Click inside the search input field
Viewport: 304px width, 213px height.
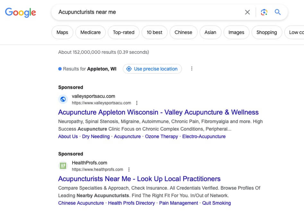144,12
